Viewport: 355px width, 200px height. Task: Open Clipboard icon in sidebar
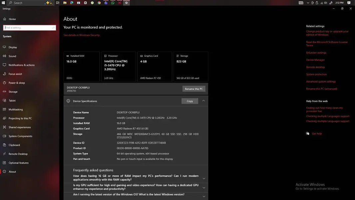[x=4, y=145]
